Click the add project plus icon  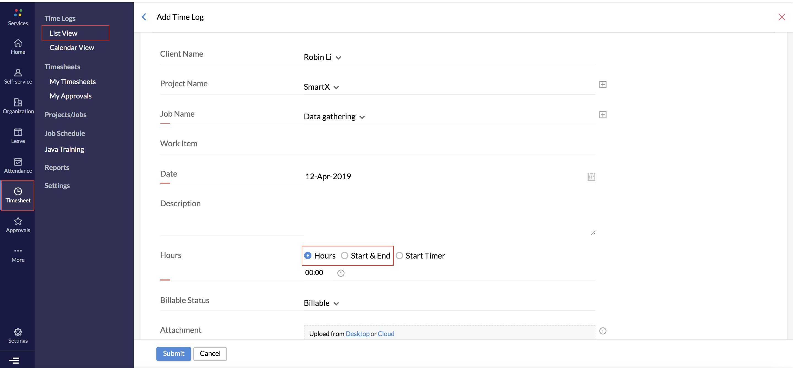(x=602, y=84)
